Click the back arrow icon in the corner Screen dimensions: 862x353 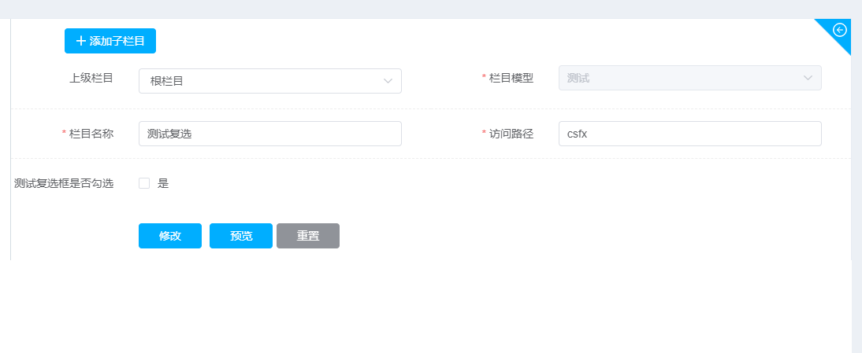[x=840, y=30]
